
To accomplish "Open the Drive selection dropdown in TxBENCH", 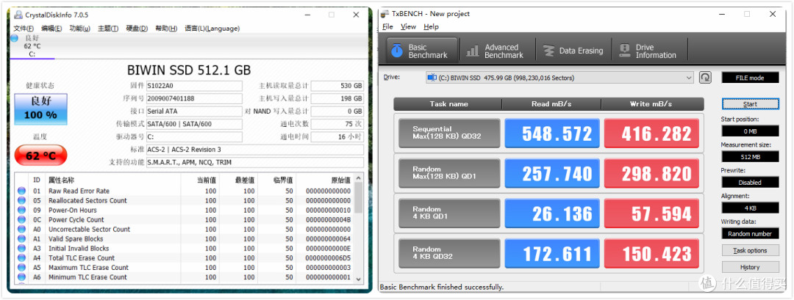I will click(x=559, y=78).
